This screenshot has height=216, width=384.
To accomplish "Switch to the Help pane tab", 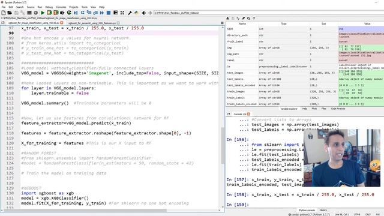I will [304, 109].
